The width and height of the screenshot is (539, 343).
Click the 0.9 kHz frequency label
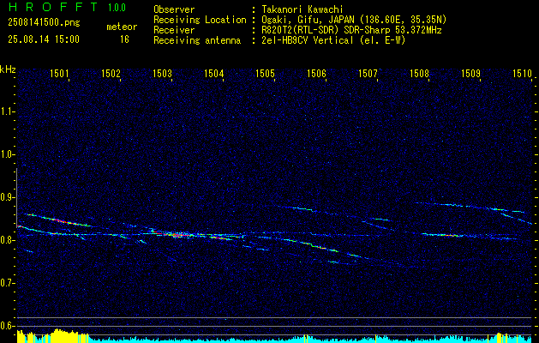tap(7, 197)
